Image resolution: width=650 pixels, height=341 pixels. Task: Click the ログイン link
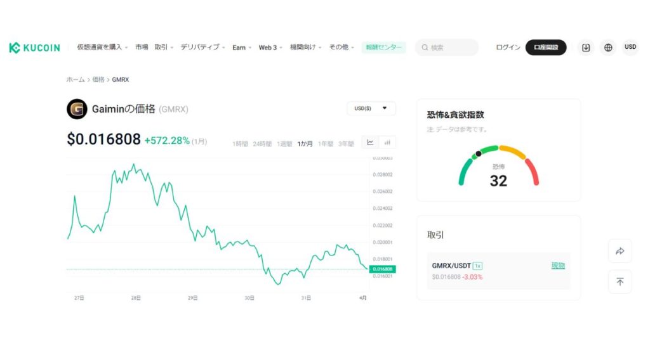point(508,48)
